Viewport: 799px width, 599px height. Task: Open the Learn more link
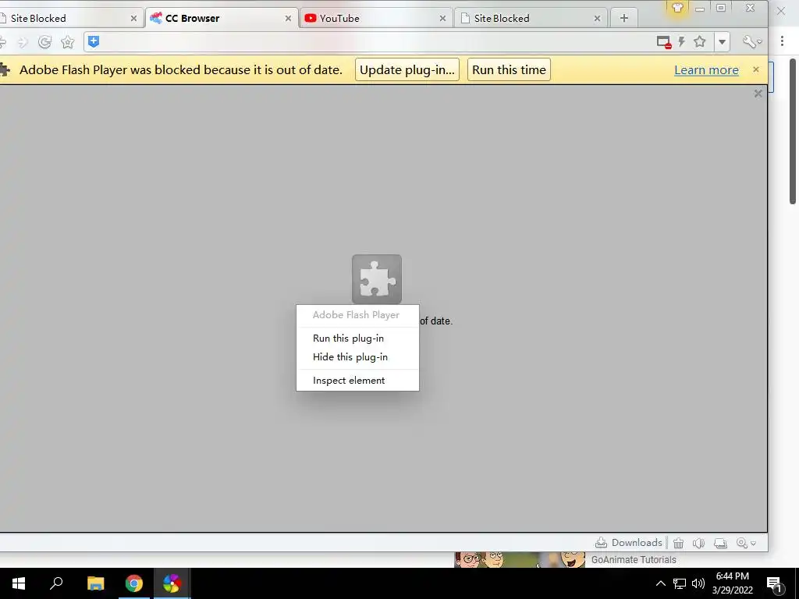[706, 70]
